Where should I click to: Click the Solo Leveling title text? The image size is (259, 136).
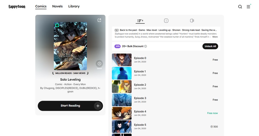pyautogui.click(x=70, y=80)
